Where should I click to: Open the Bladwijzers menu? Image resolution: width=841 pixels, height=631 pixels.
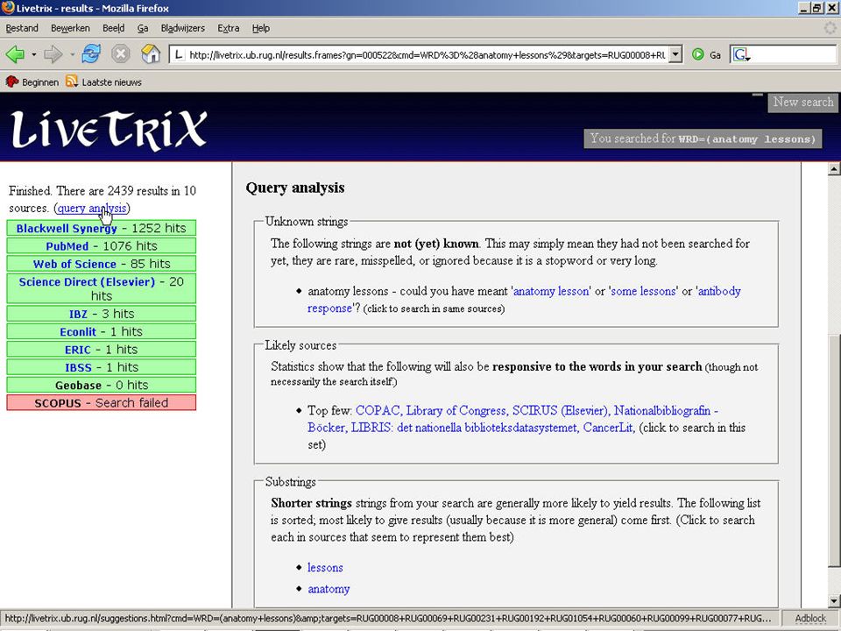[183, 28]
